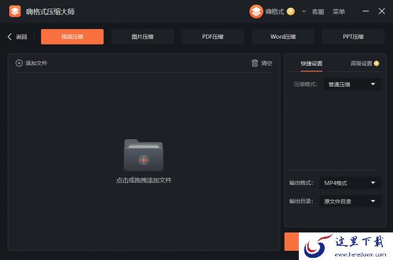The height and width of the screenshot is (260, 393).
Task: Click the 添加文件 label
Action: coord(36,64)
